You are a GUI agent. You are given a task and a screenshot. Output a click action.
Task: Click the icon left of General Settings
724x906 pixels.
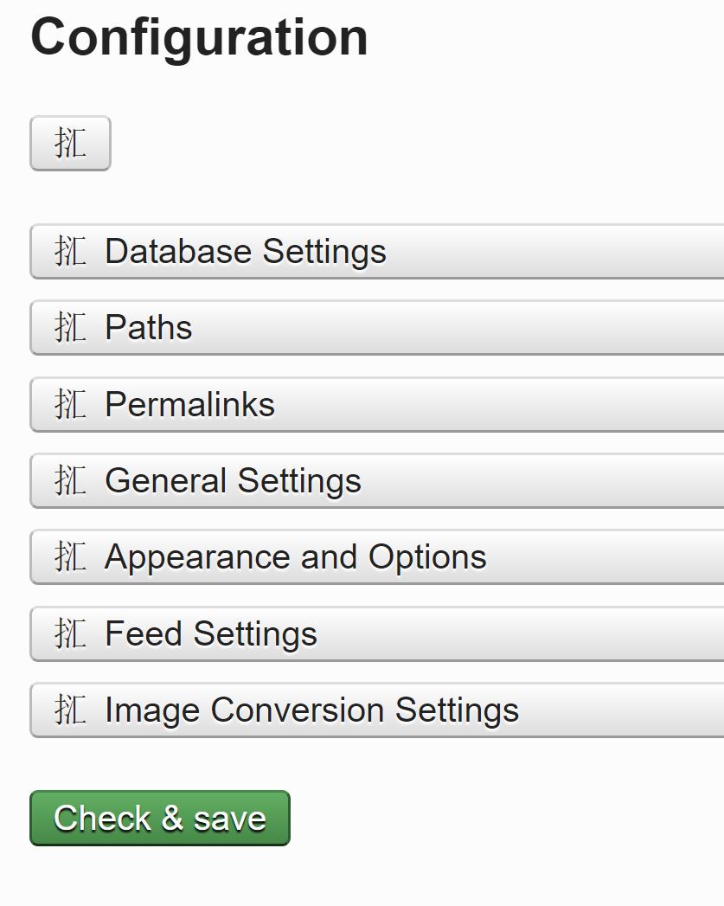point(70,481)
